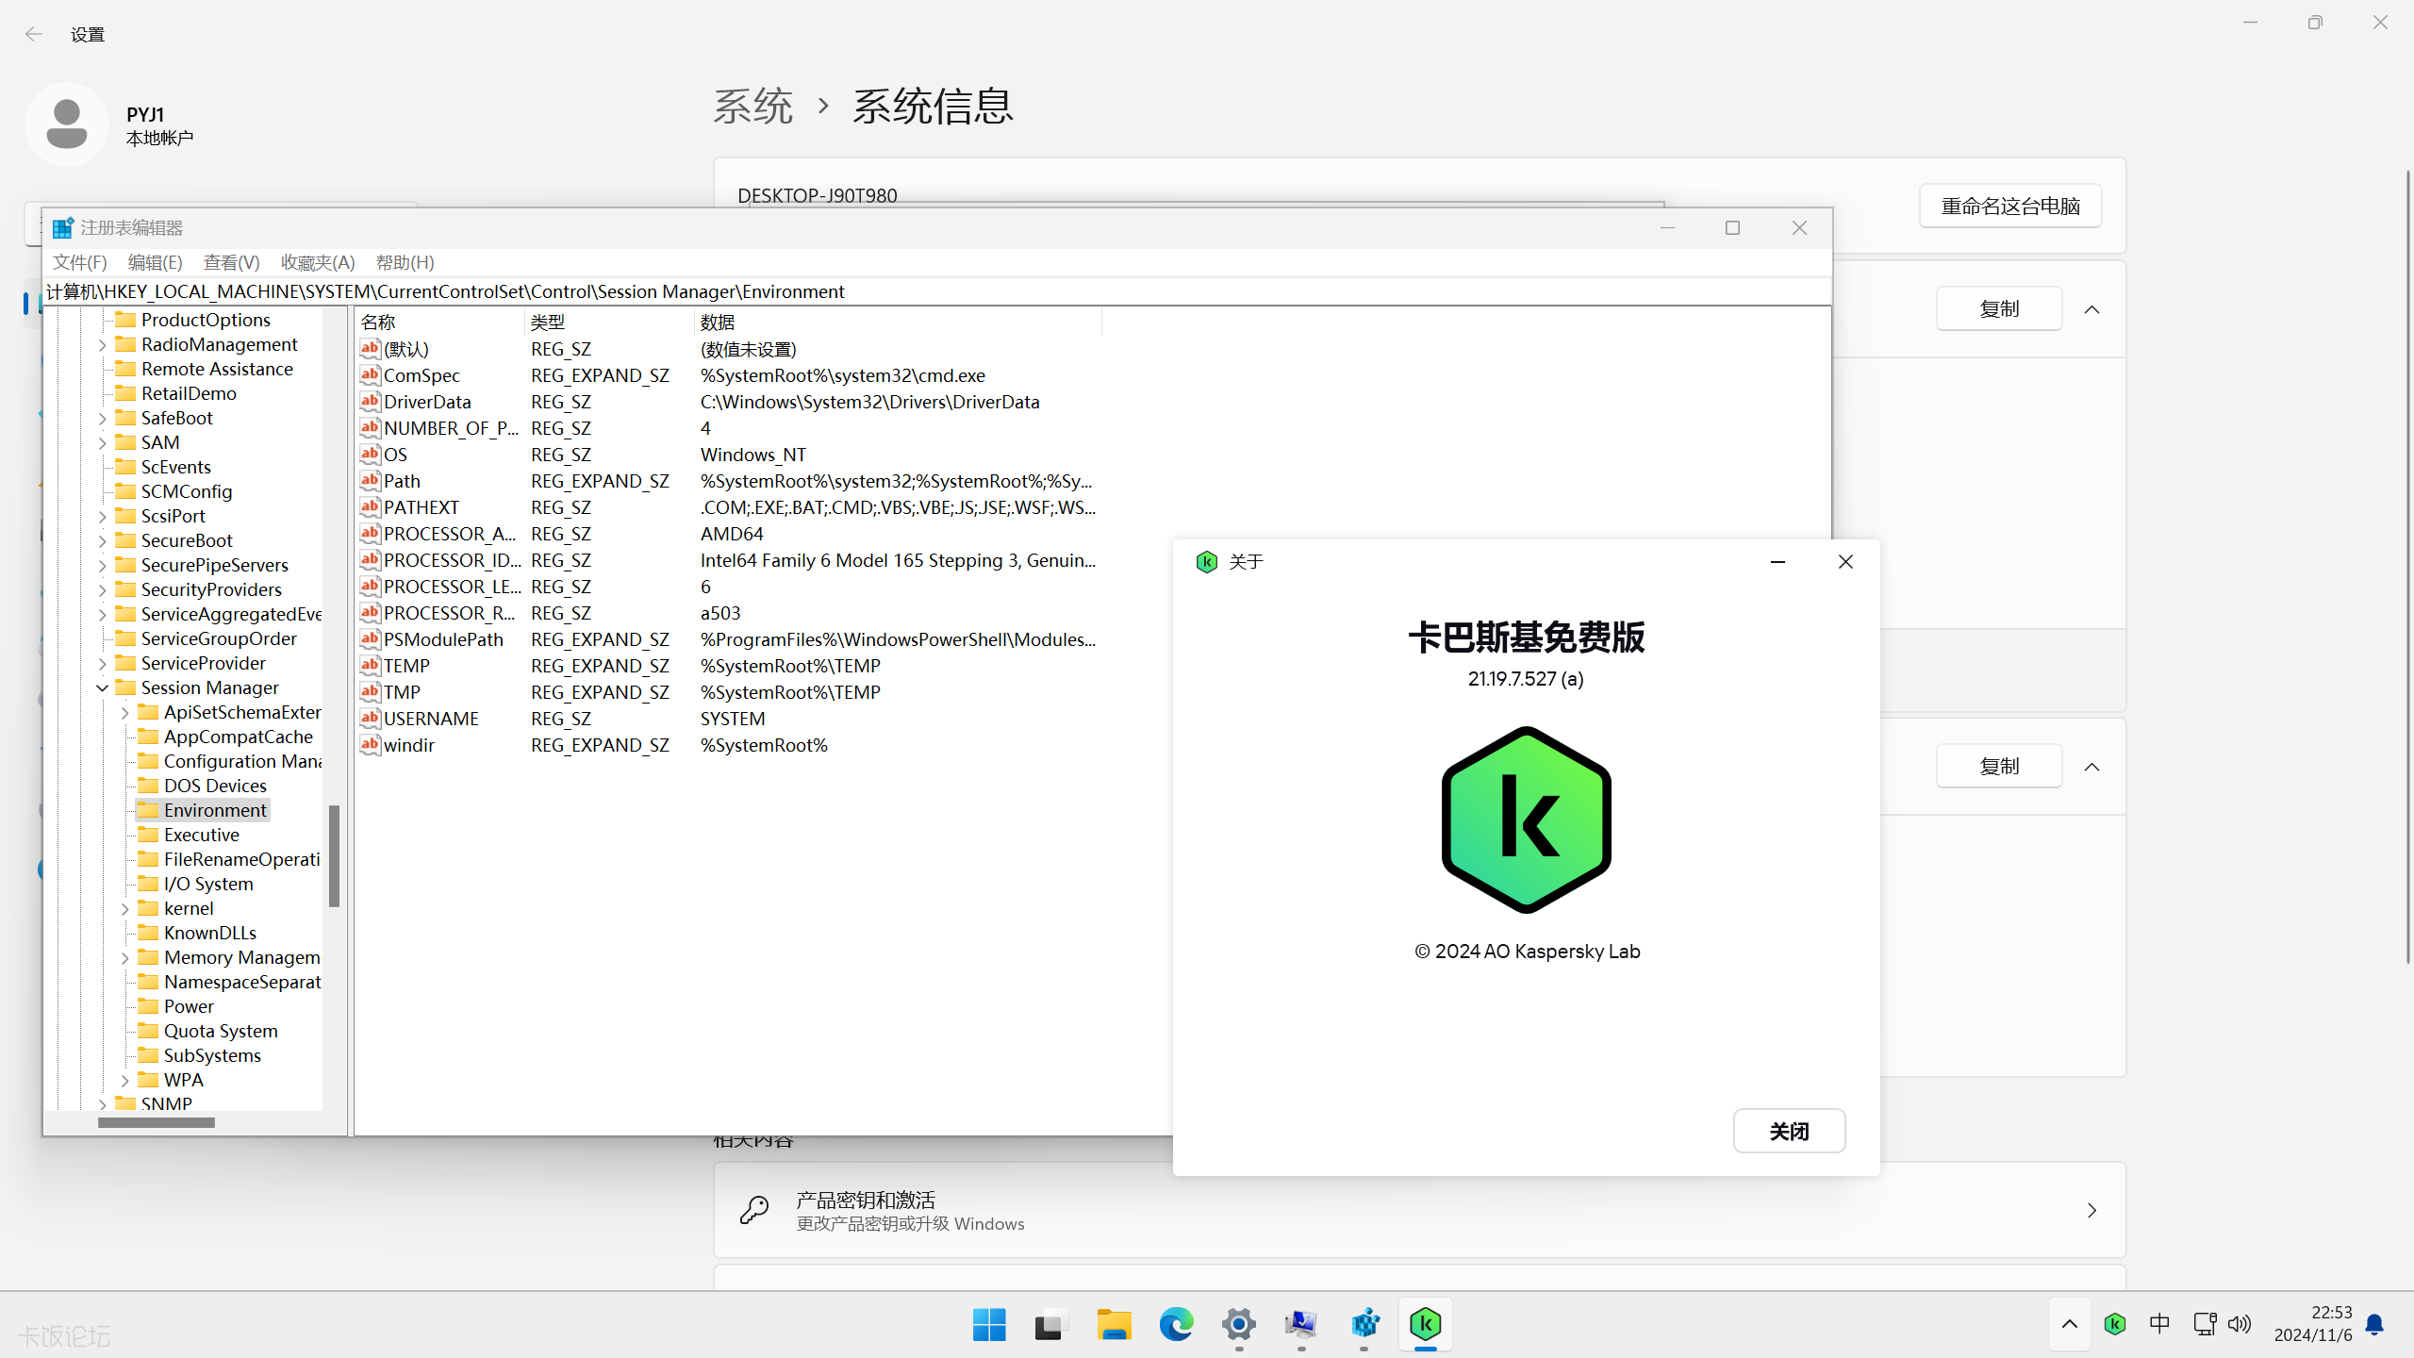Select TEMP registry value
This screenshot has height=1358, width=2414.
pyautogui.click(x=406, y=666)
